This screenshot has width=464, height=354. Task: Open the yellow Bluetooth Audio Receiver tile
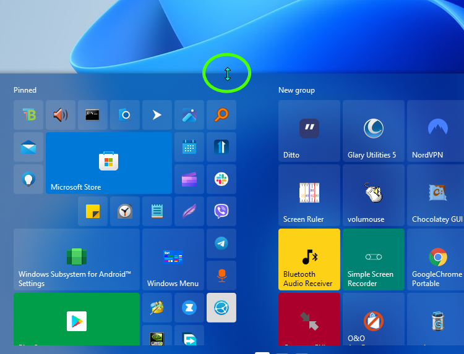pyautogui.click(x=309, y=259)
